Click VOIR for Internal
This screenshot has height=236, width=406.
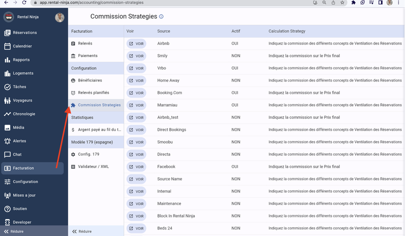[x=136, y=192]
